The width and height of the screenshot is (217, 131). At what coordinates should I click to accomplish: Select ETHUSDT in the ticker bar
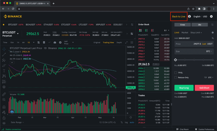(x=51, y=24)
